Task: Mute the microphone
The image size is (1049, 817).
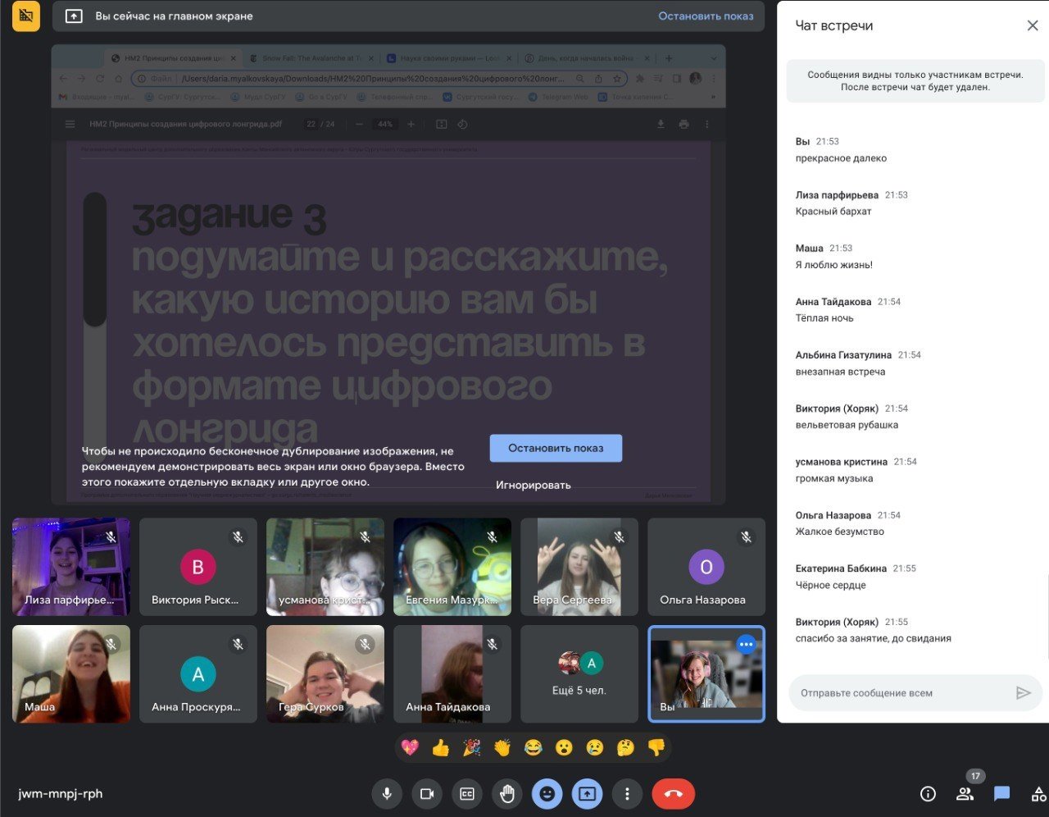Action: click(x=387, y=794)
